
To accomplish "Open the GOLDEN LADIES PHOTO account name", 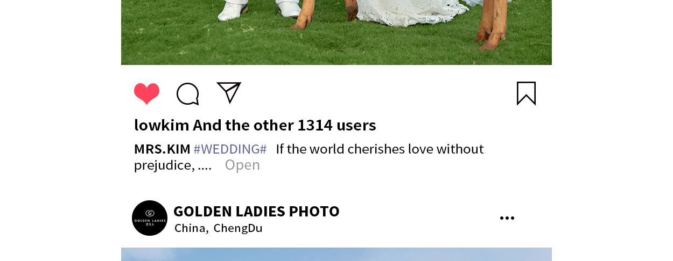I will [256, 211].
